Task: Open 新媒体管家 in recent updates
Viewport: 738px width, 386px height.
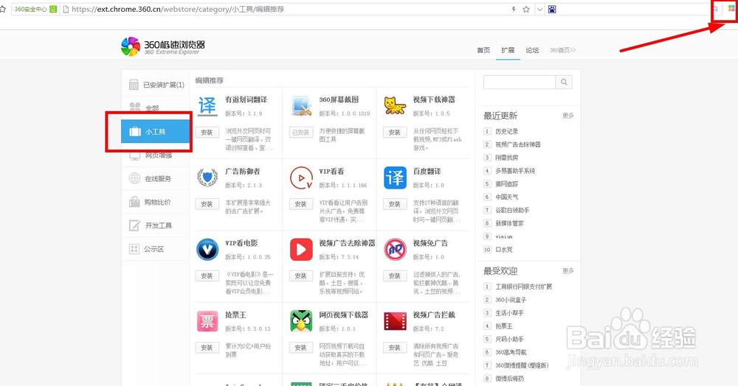Action: point(509,223)
